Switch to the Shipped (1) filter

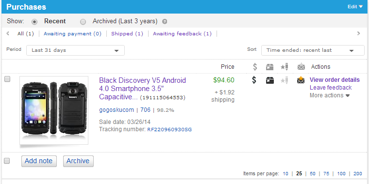[127, 33]
